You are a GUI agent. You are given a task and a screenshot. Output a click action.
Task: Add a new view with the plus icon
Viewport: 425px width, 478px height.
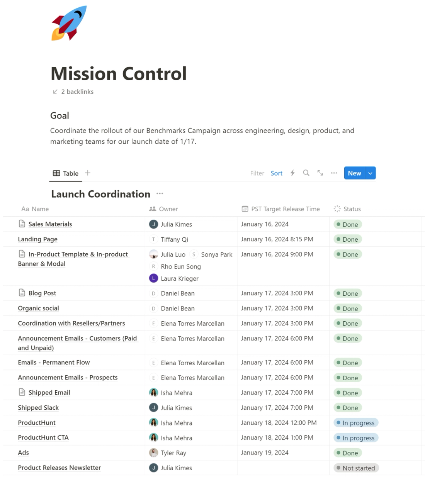[87, 173]
